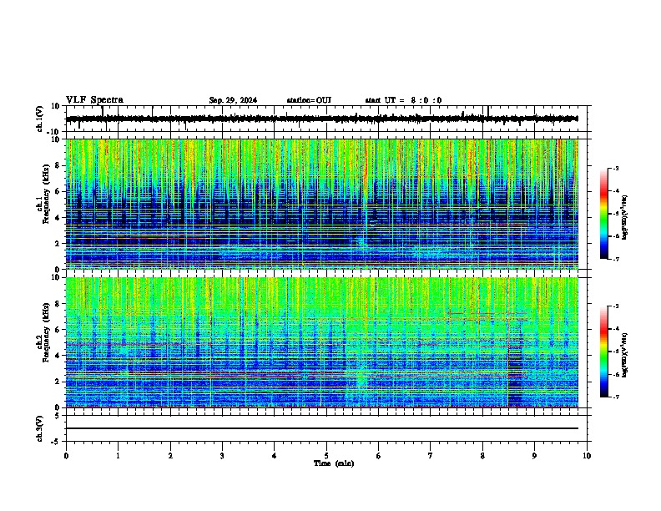Click the ch.1 color scale bar

[603, 214]
